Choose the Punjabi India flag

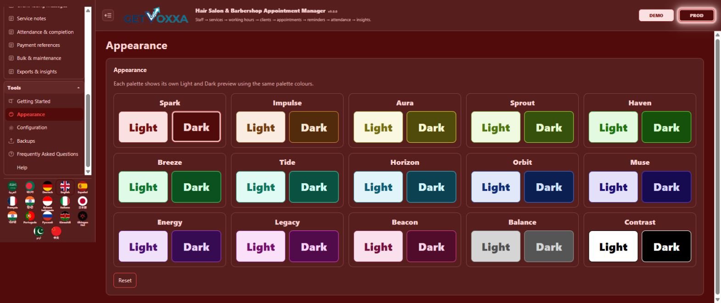(x=12, y=217)
